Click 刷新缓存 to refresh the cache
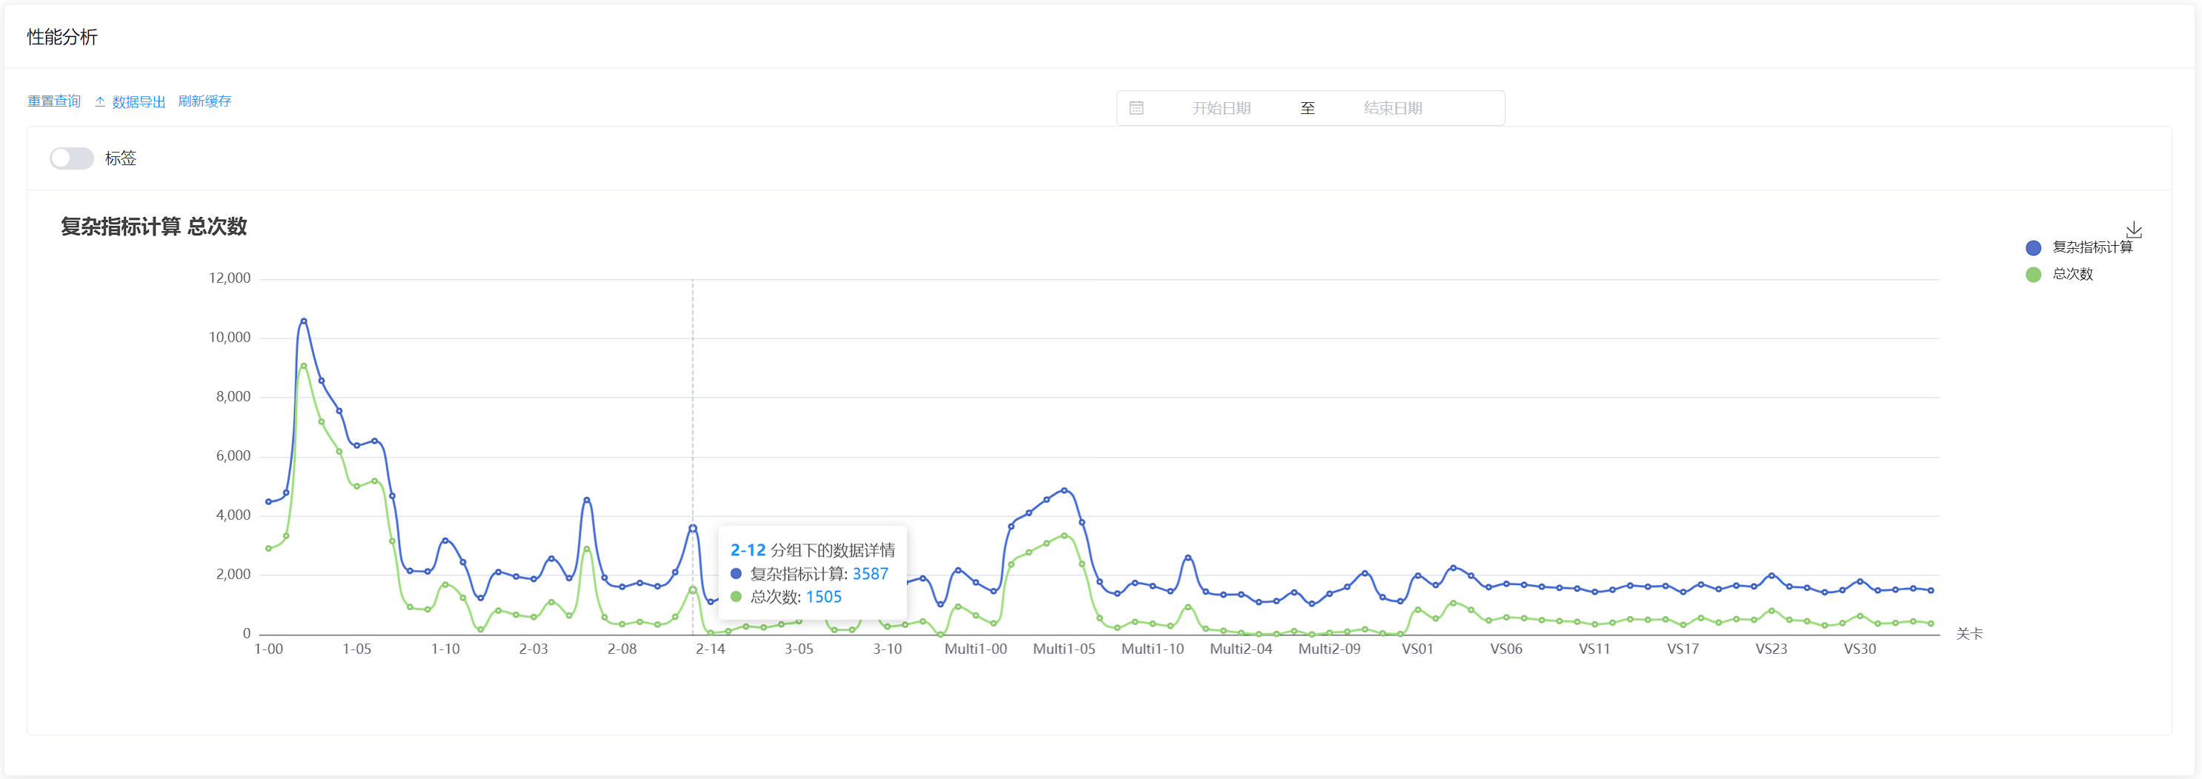This screenshot has width=2202, height=779. point(205,101)
